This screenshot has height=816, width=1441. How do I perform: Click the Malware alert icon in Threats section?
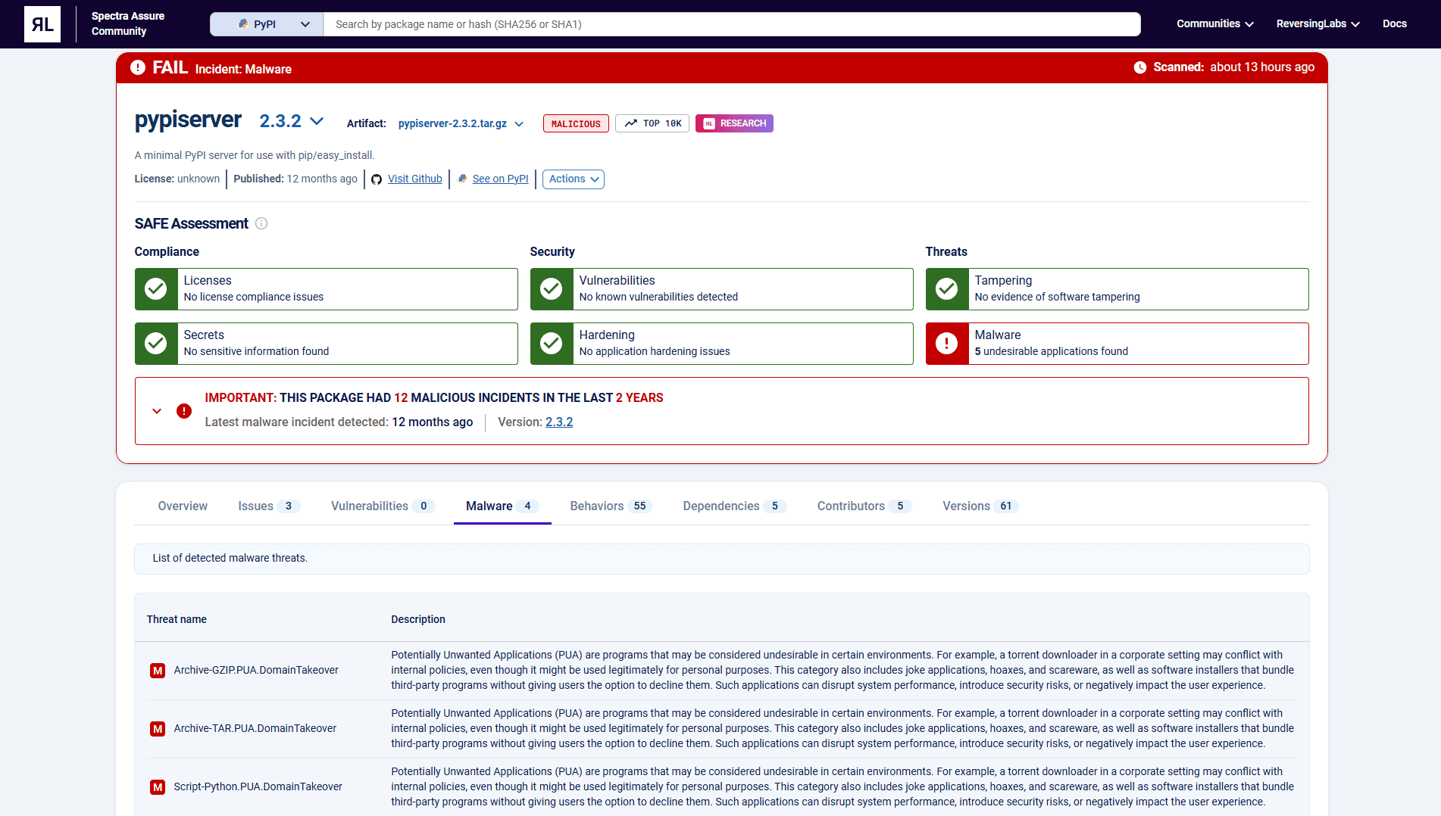[946, 343]
